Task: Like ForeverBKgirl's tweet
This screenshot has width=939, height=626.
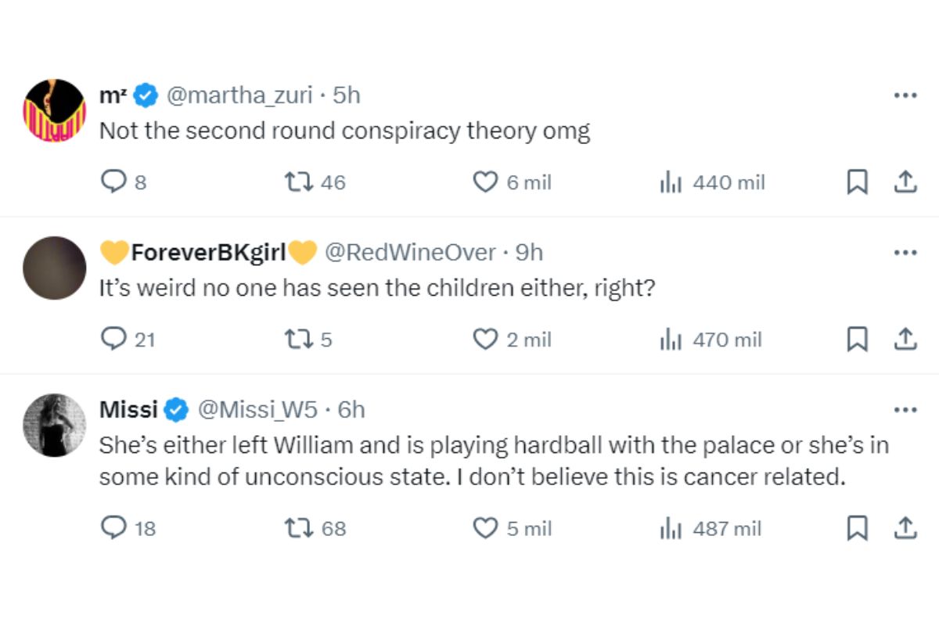Action: coord(486,339)
